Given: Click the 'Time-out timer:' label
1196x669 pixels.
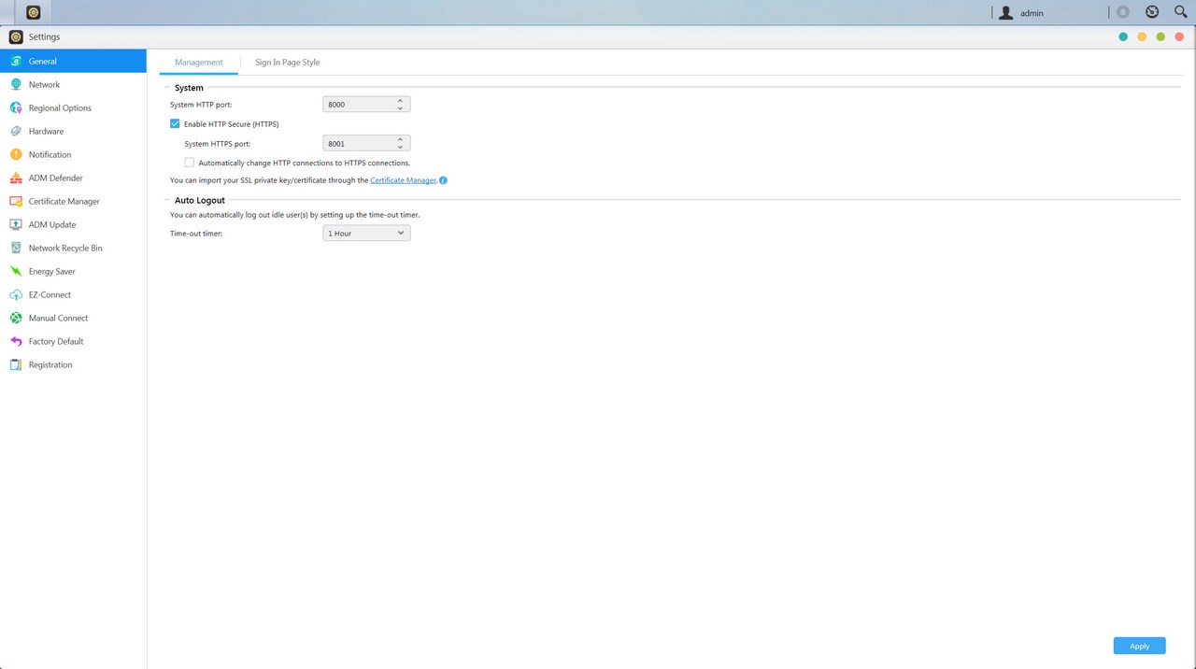Looking at the screenshot, I should click(196, 233).
